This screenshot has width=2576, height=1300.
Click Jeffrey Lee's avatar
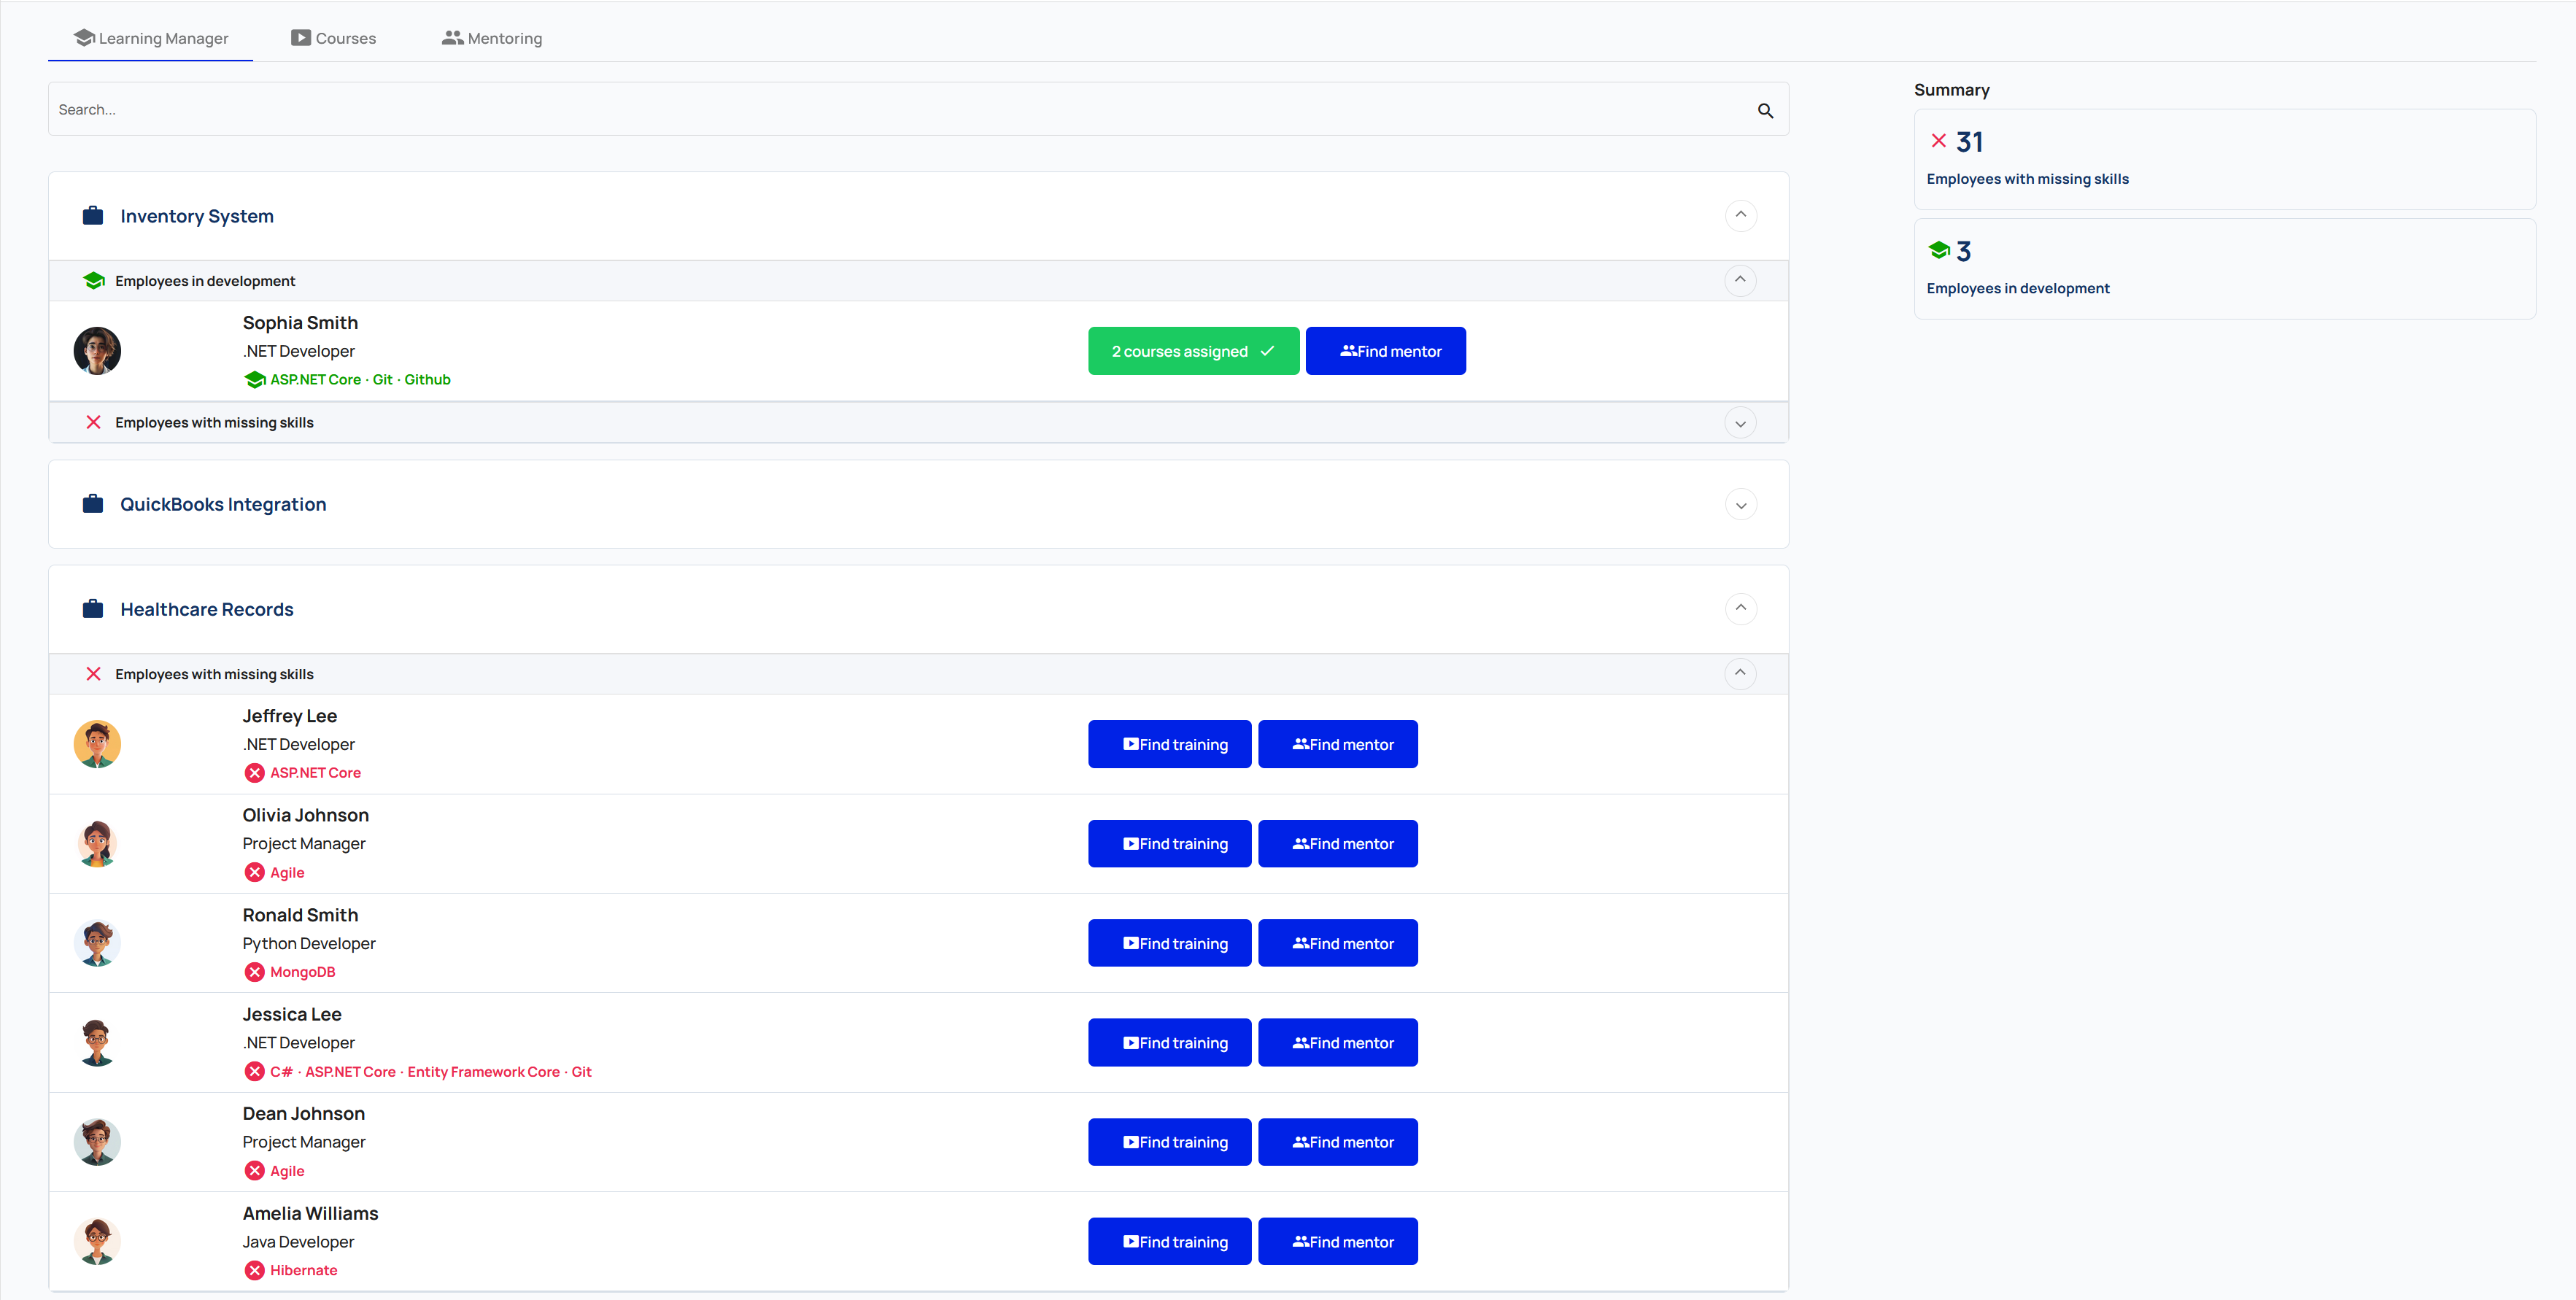97,744
